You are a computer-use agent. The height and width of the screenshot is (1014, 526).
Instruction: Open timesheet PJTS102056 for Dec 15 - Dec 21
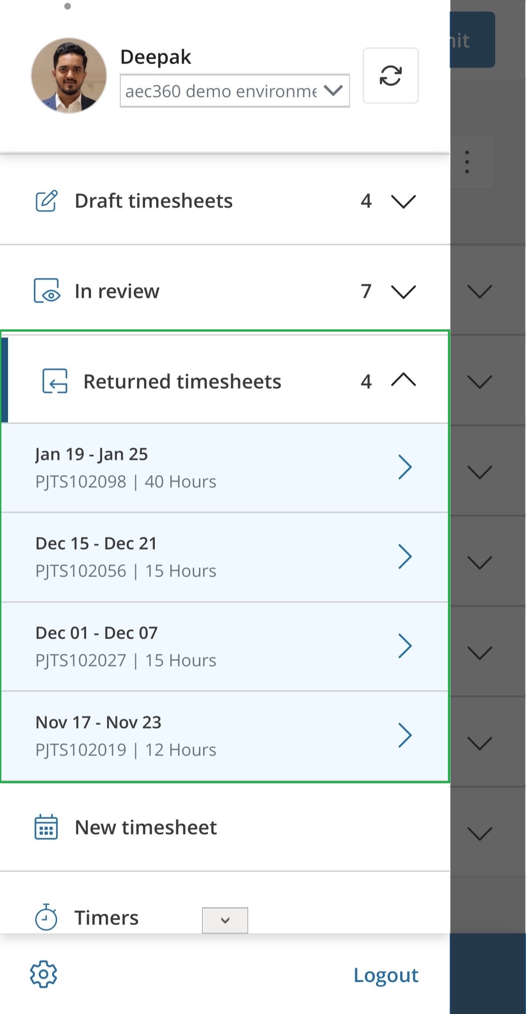point(223,557)
